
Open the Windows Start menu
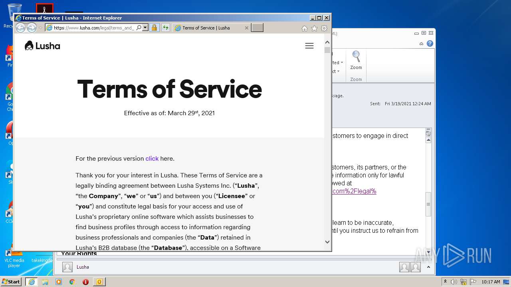tap(11, 281)
